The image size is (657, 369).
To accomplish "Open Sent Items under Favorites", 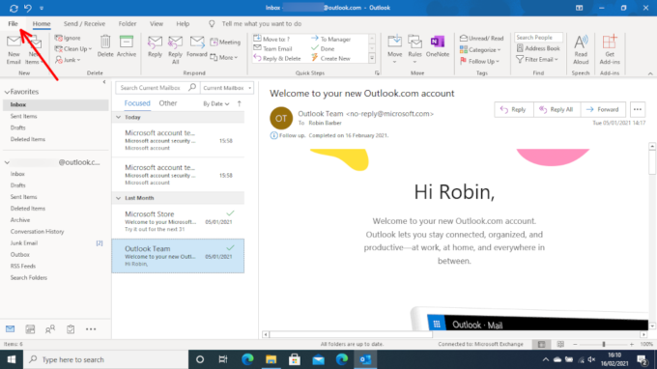I will coord(23,116).
